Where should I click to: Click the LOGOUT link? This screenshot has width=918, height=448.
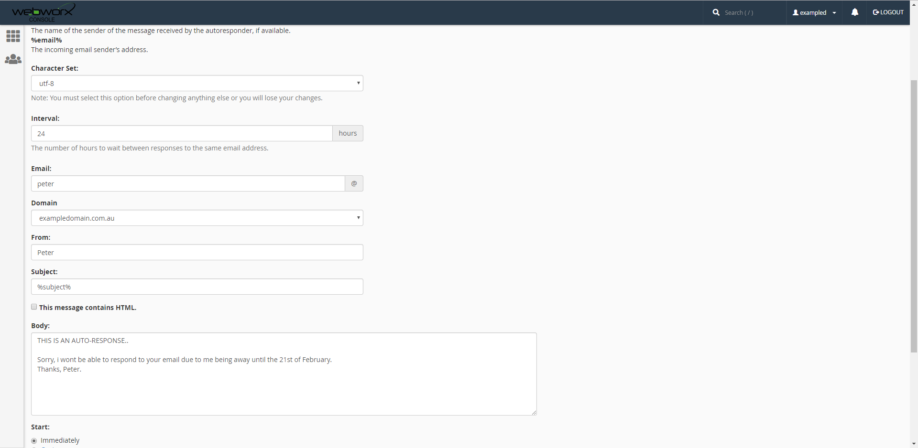[888, 12]
